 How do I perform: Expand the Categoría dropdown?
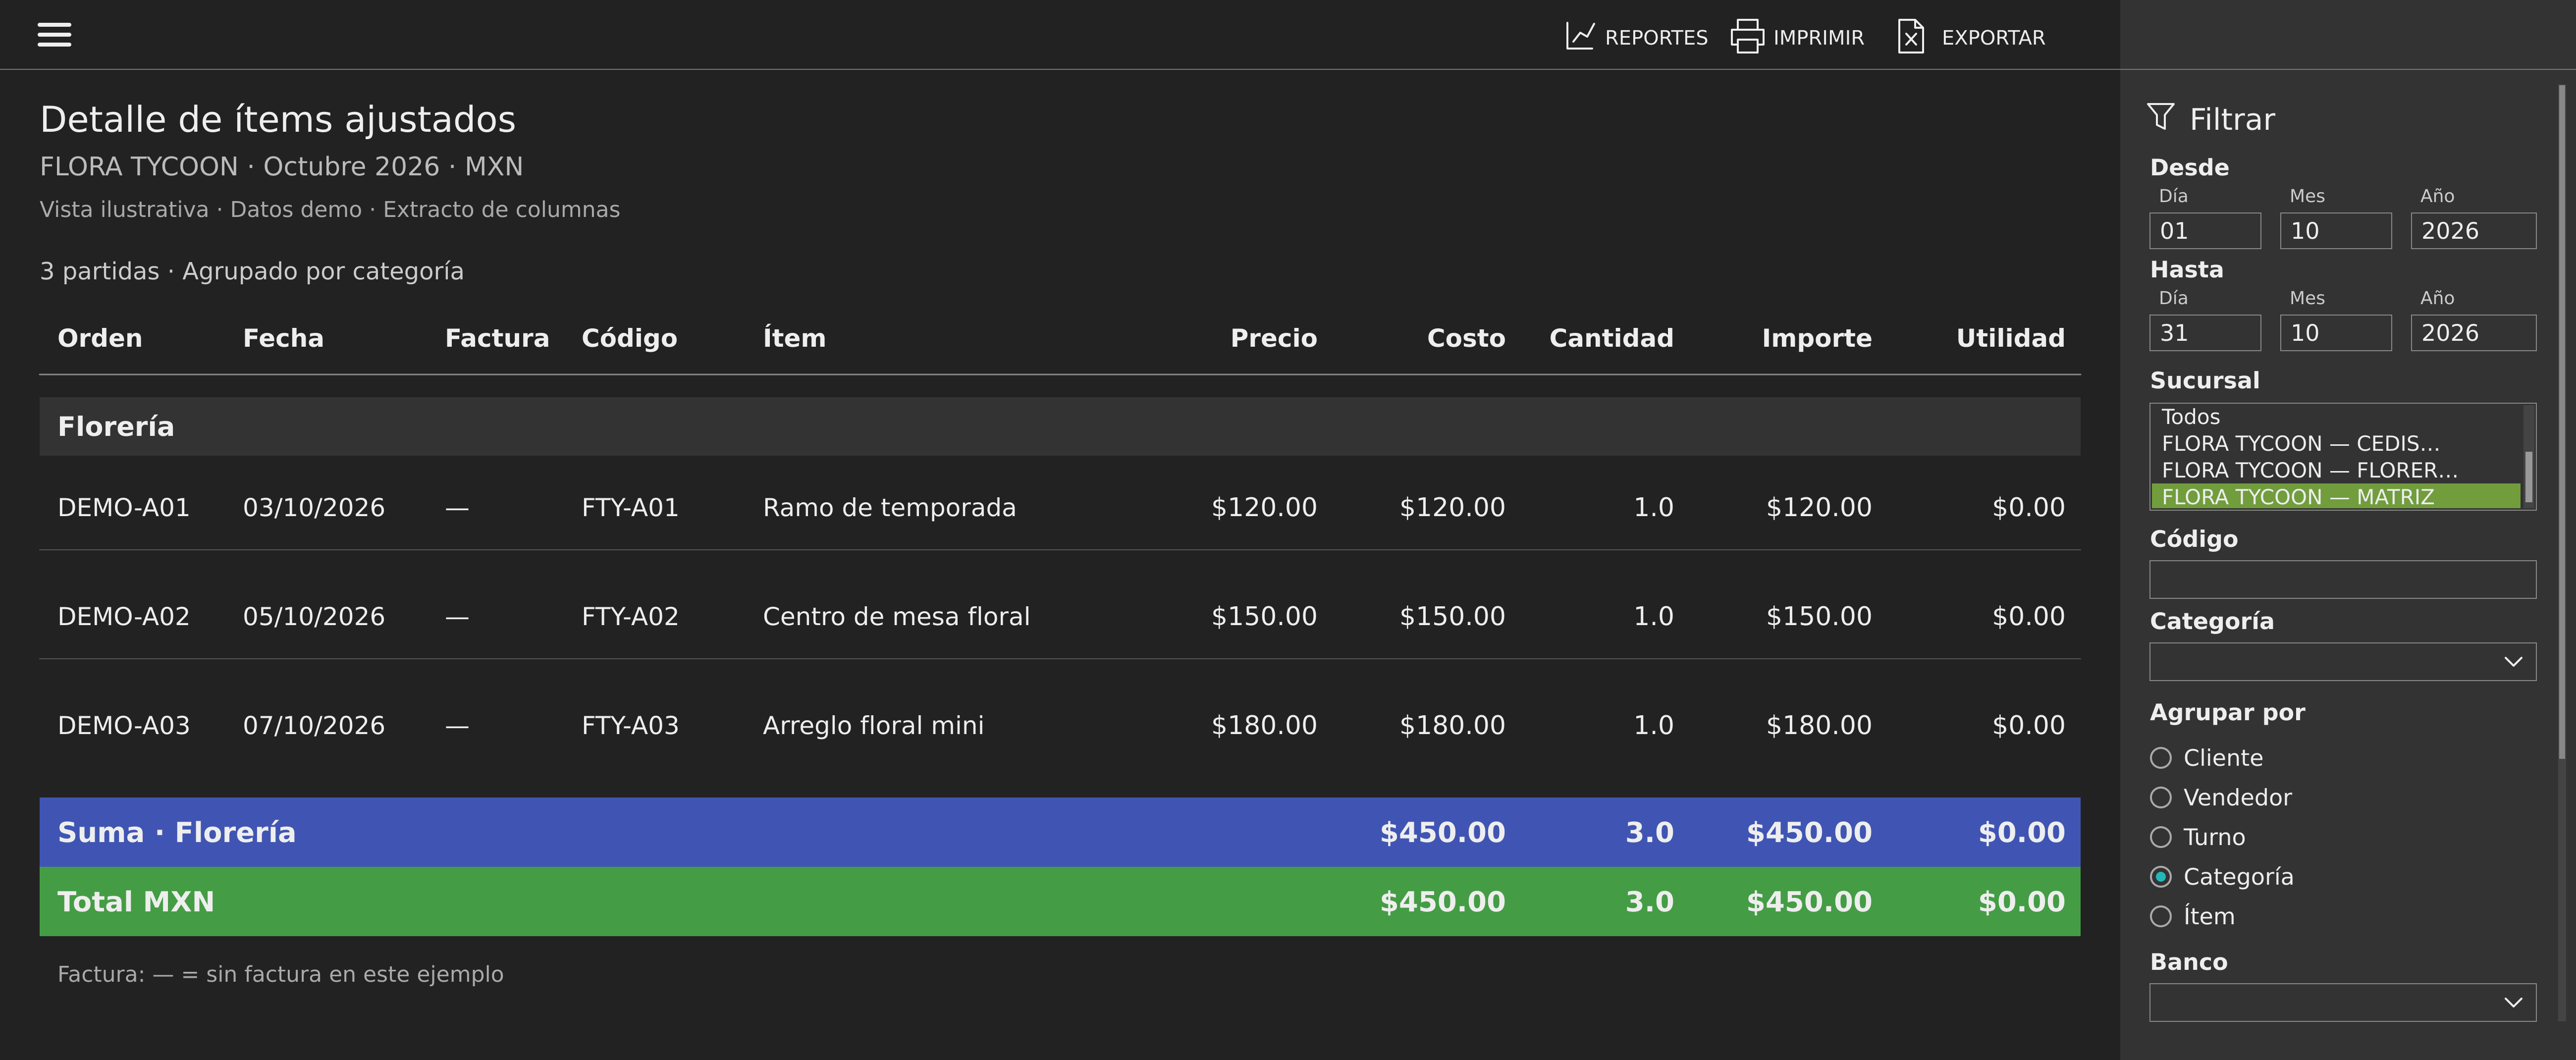click(x=2342, y=662)
